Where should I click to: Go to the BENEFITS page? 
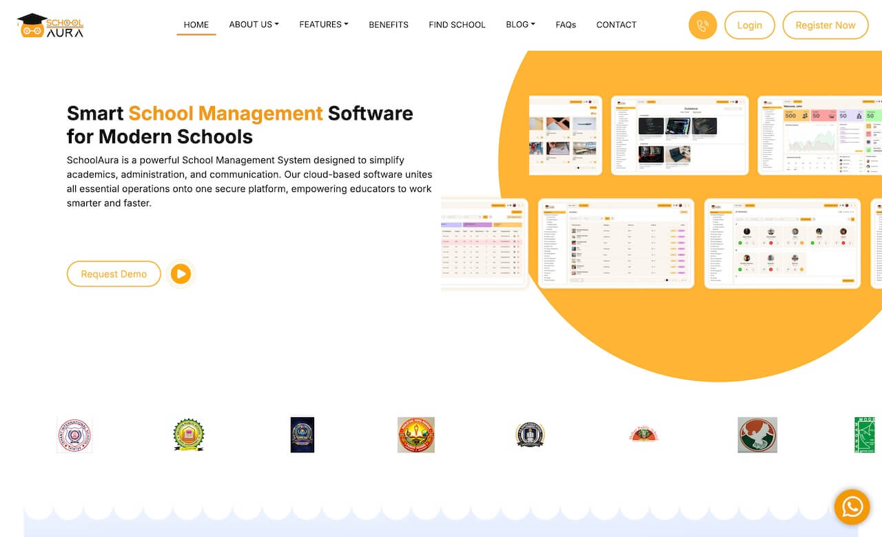[389, 25]
